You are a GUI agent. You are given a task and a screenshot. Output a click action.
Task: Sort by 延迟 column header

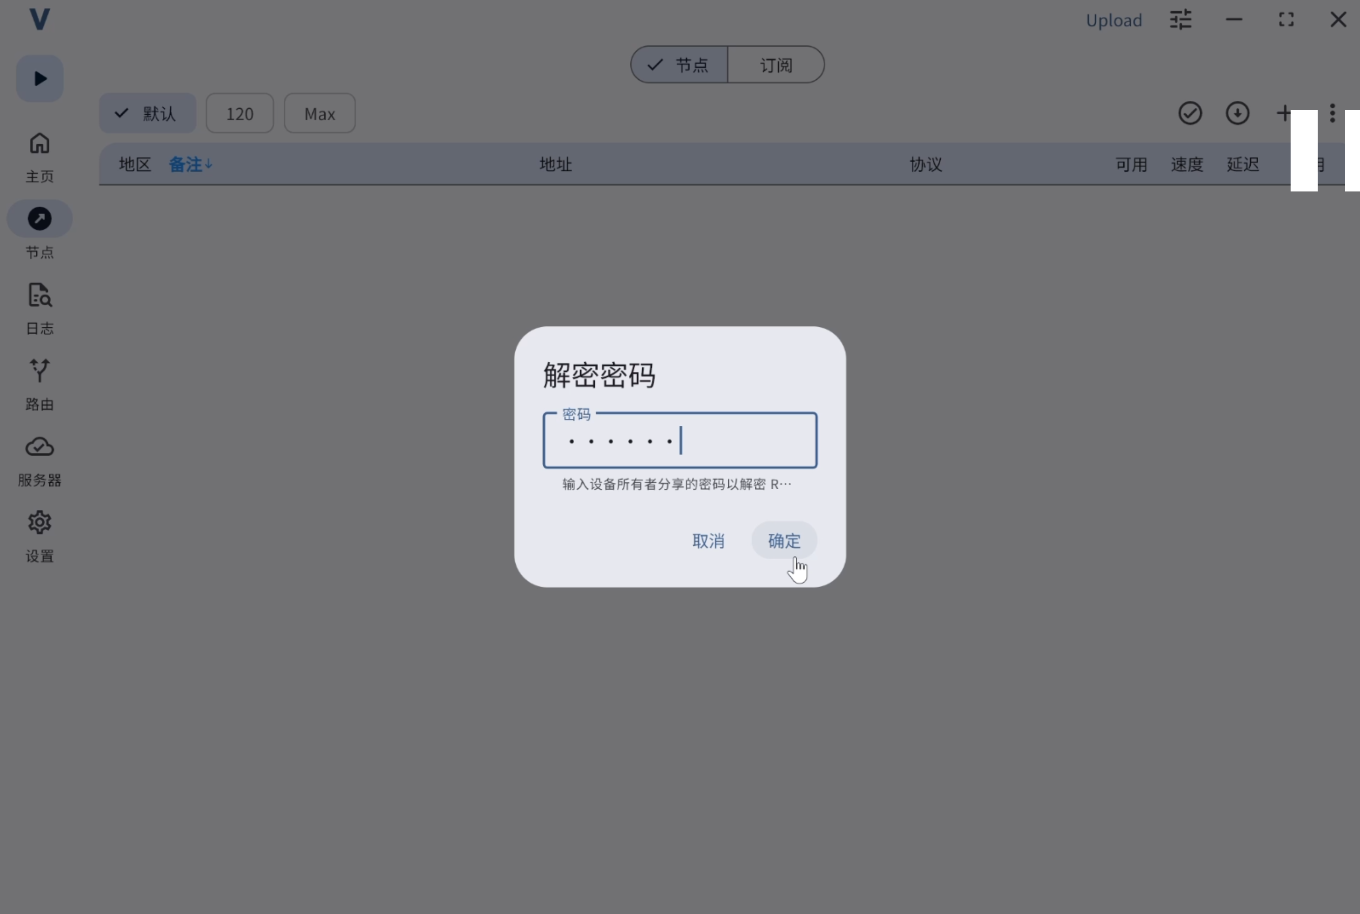click(x=1242, y=164)
